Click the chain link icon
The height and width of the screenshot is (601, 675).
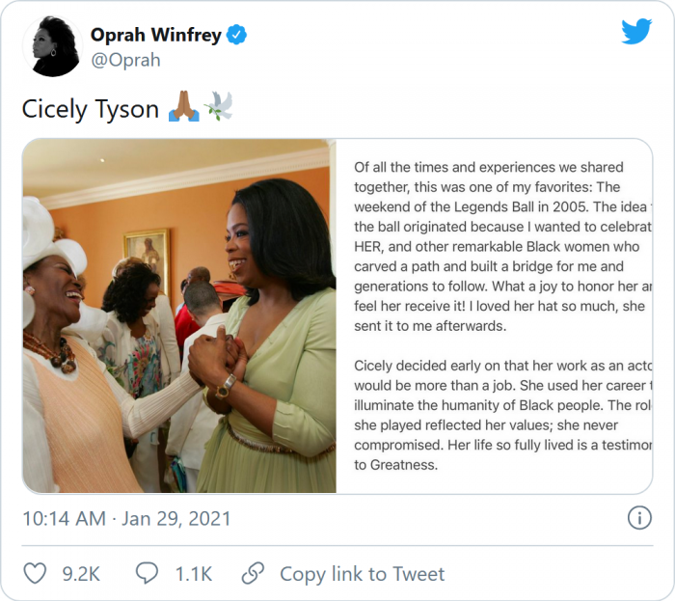tap(253, 573)
